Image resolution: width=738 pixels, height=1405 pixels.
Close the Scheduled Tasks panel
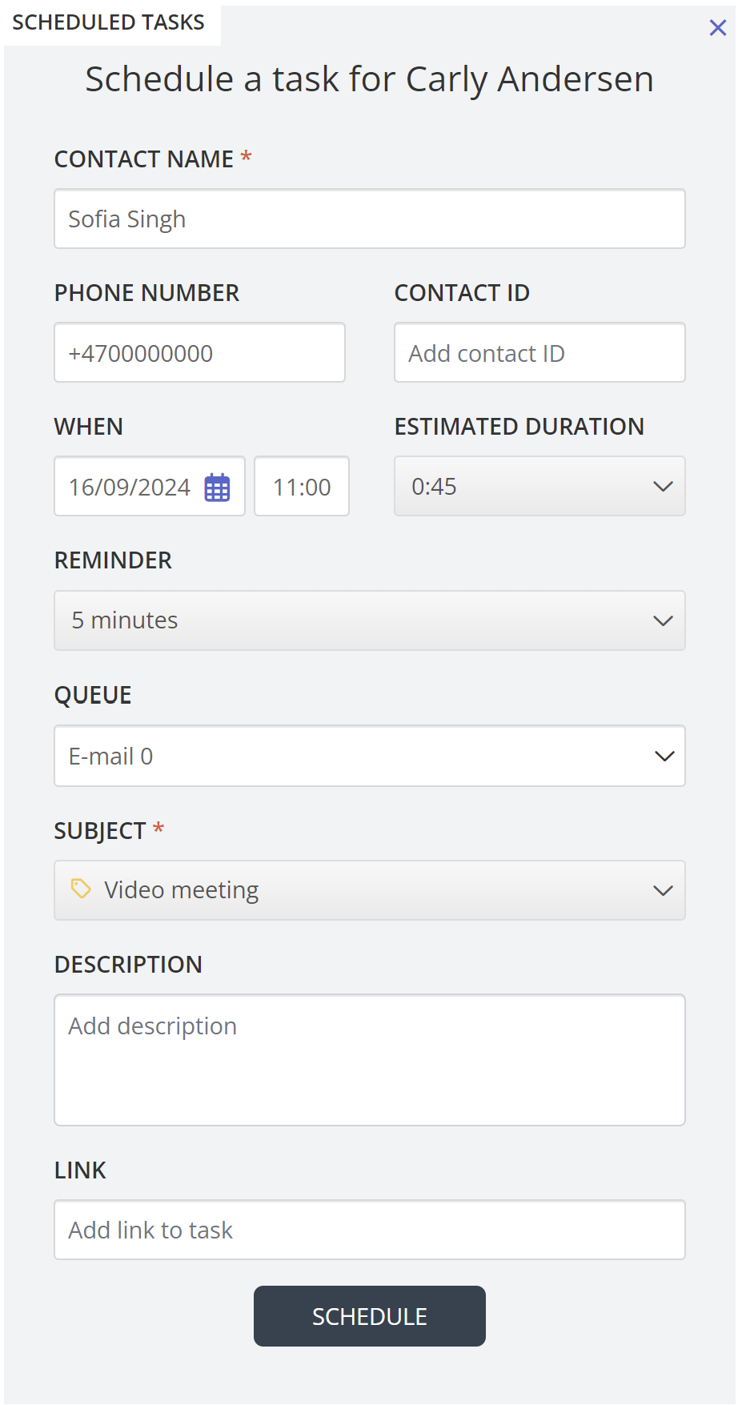718,28
